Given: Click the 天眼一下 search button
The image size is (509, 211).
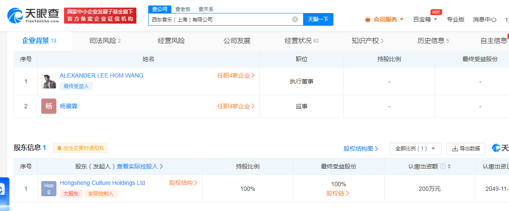Looking at the screenshot, I should (318, 19).
